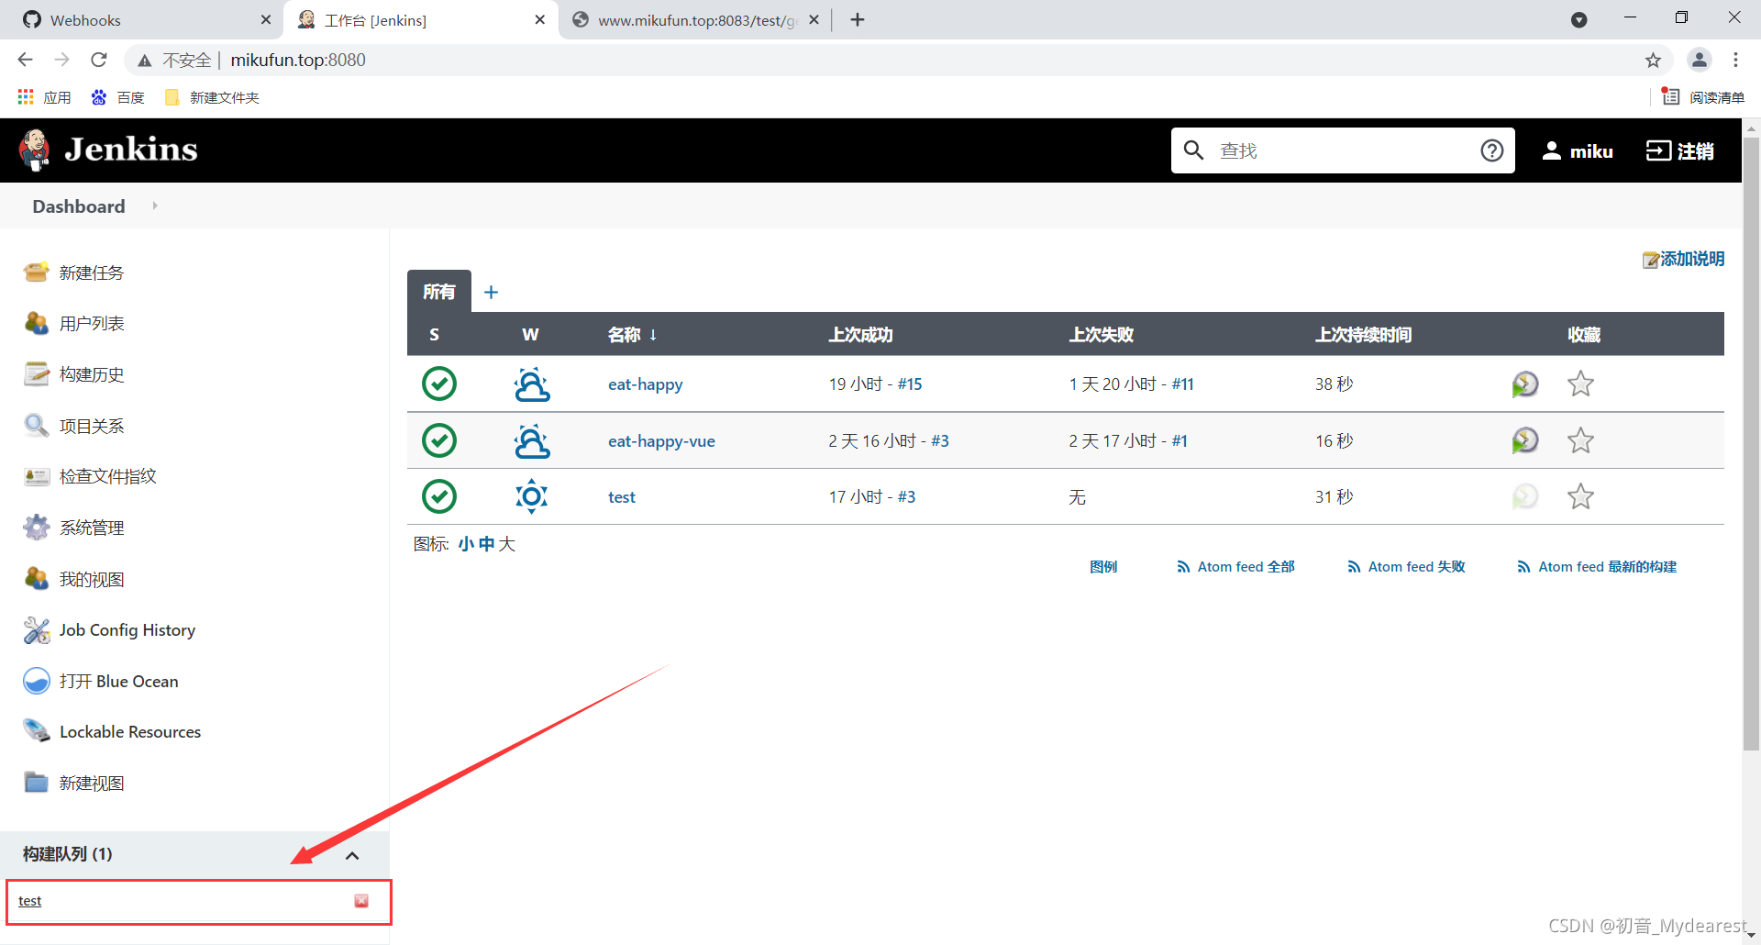Collapse the 构建队列 panel chevron
Image resolution: width=1761 pixels, height=945 pixels.
click(352, 855)
